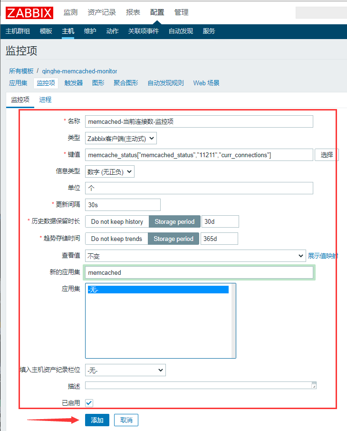The image size is (347, 431).
Task: Click the top search box
Action: point(321,13)
